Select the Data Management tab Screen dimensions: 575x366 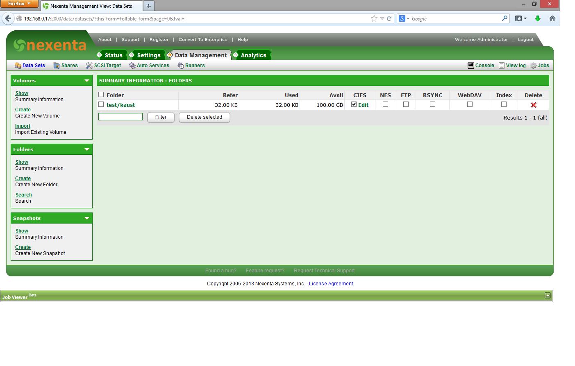pyautogui.click(x=200, y=55)
